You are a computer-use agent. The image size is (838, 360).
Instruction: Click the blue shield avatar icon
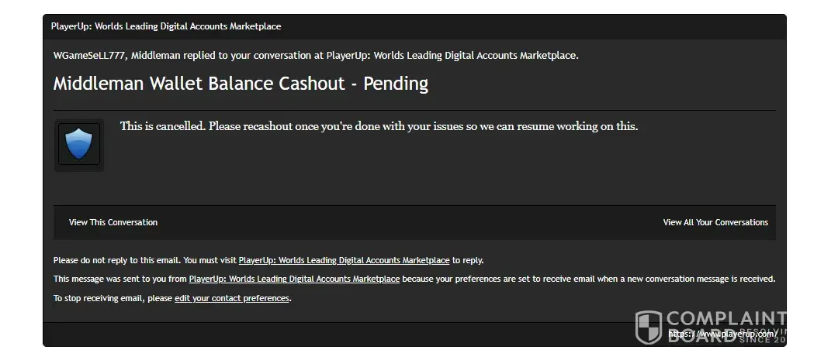(78, 145)
